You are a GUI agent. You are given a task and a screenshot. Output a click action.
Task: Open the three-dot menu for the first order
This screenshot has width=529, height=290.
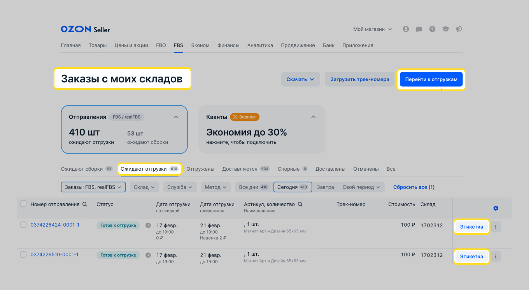click(x=496, y=226)
